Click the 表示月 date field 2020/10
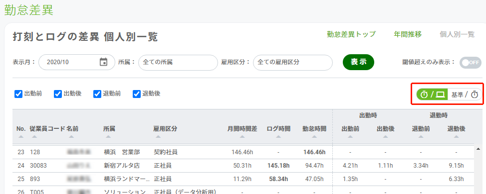 coord(76,62)
